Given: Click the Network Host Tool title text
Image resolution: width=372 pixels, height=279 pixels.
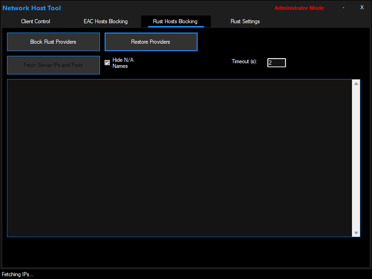Looking at the screenshot, I should [x=32, y=8].
